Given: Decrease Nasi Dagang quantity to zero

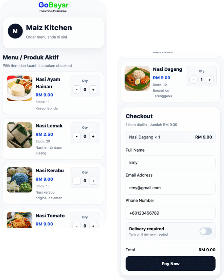Looking at the screenshot, I should tap(193, 80).
